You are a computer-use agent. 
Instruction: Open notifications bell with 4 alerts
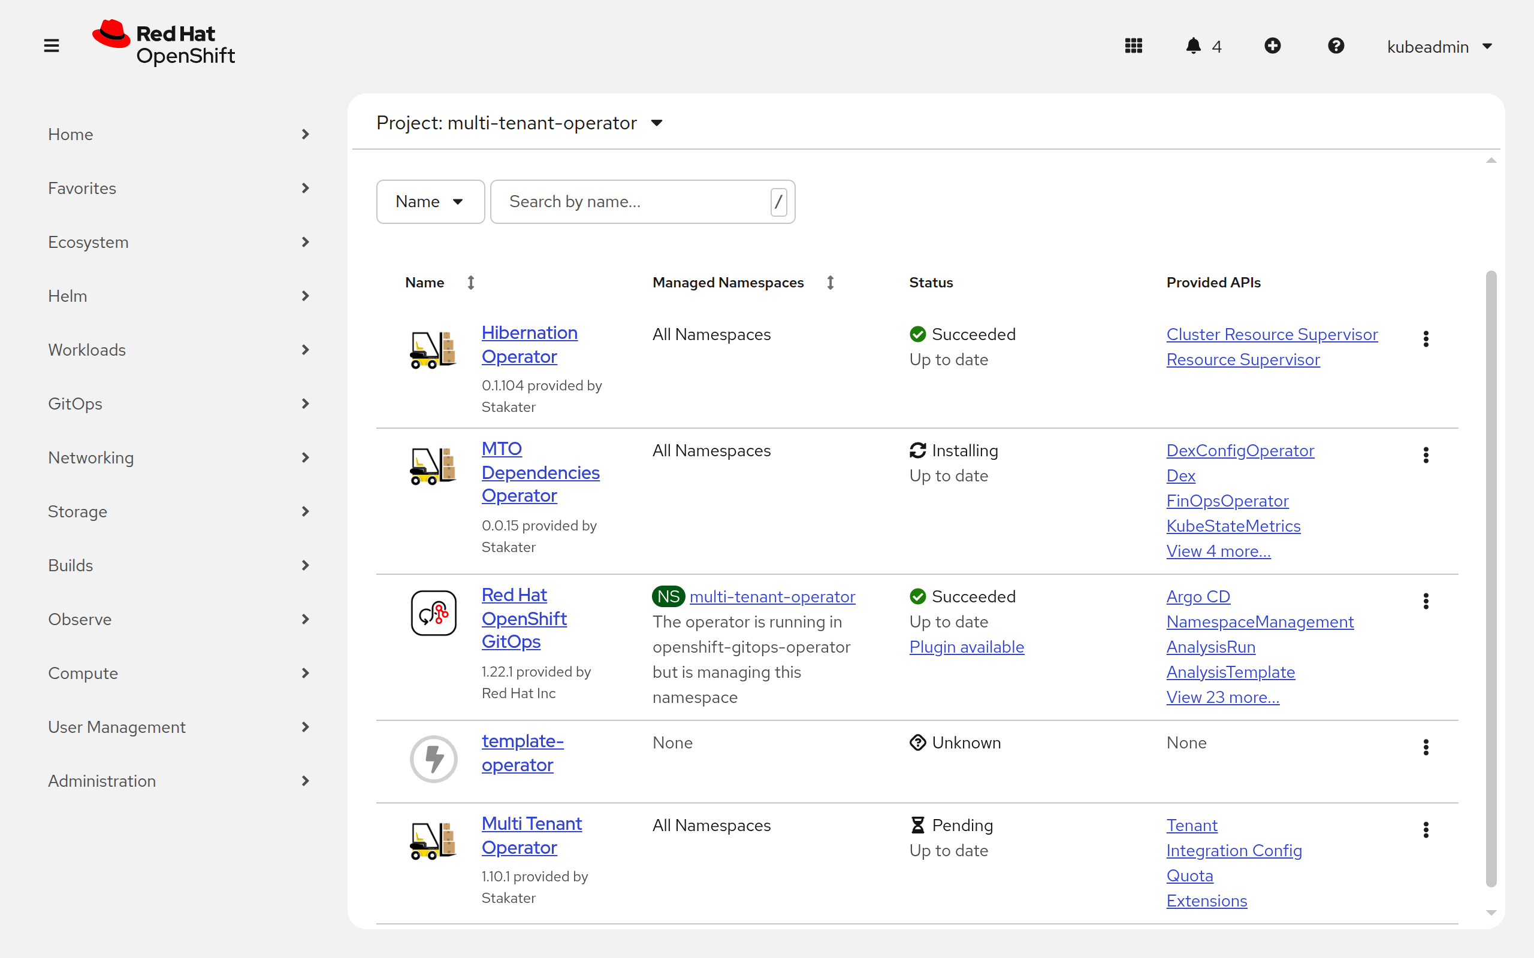point(1203,46)
